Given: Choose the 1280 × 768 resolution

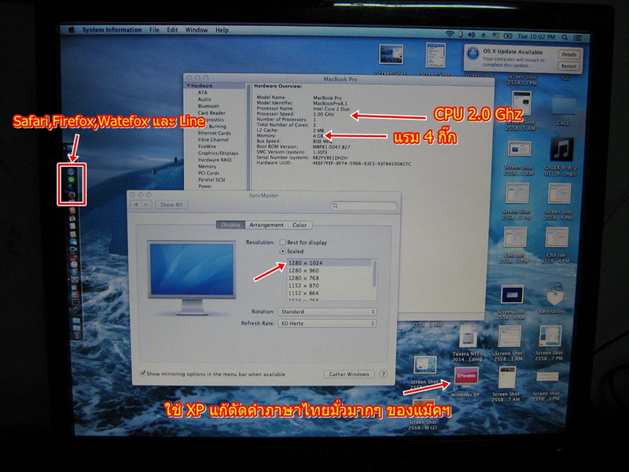Looking at the screenshot, I should [329, 278].
